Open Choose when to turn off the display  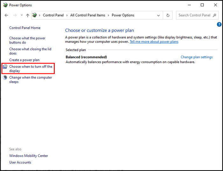tap(31, 69)
